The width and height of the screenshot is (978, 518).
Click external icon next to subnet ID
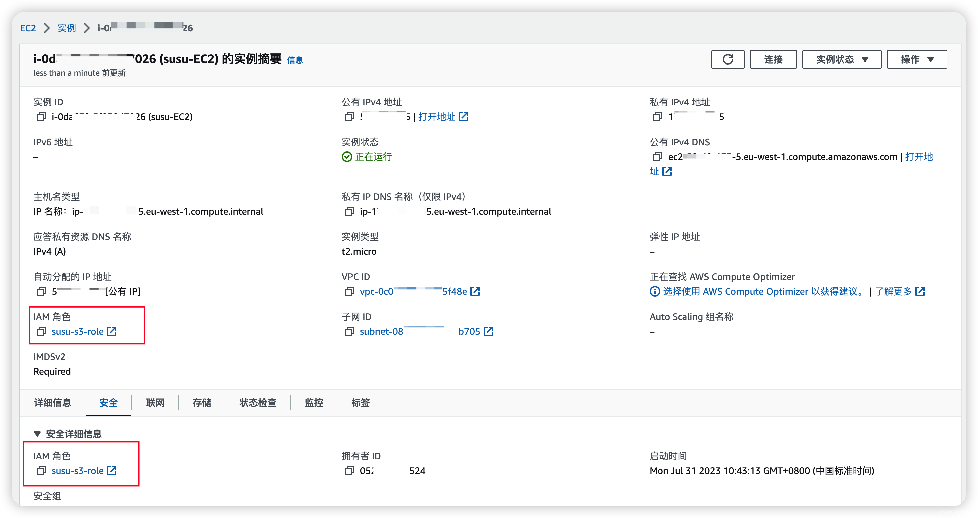[x=488, y=332]
